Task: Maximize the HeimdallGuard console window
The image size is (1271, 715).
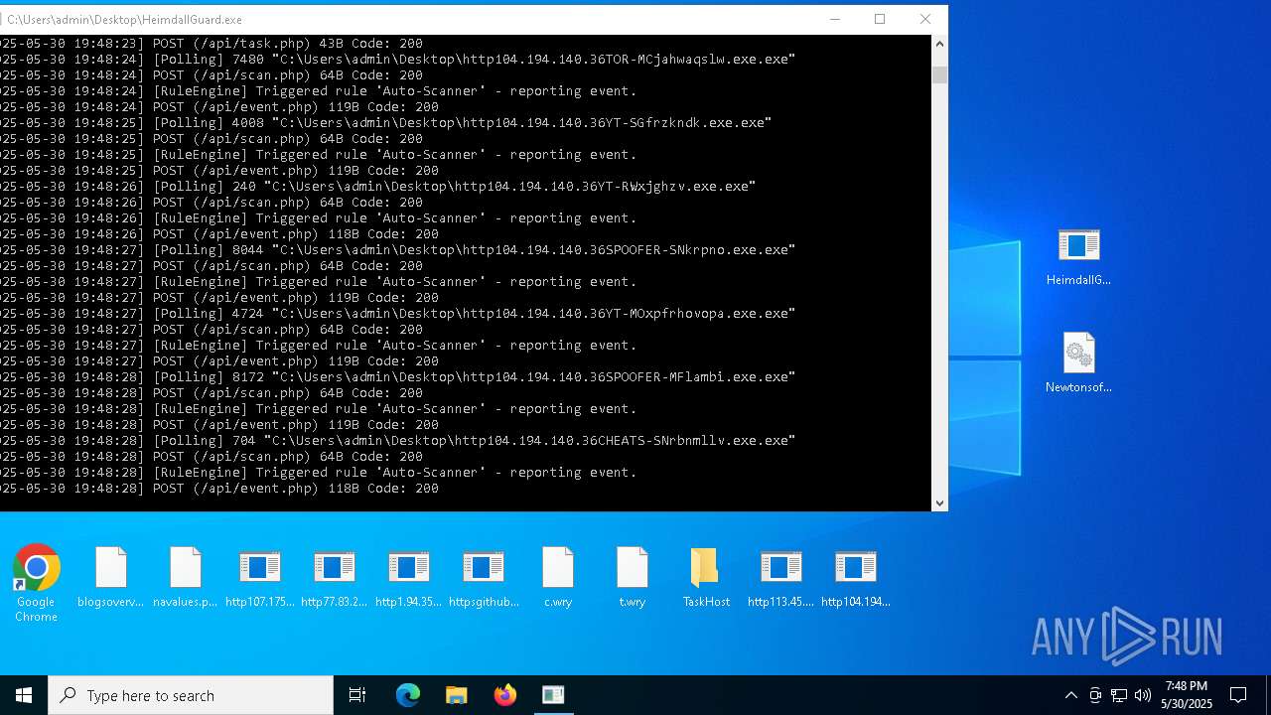Action: point(880,19)
